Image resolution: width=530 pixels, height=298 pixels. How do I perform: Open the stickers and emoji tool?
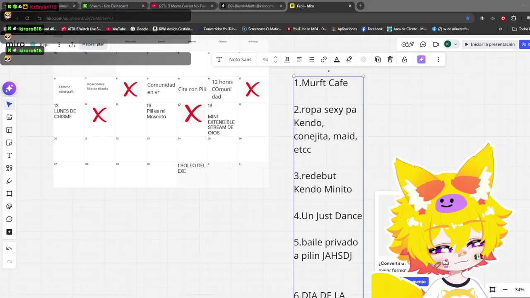pyautogui.click(x=9, y=207)
